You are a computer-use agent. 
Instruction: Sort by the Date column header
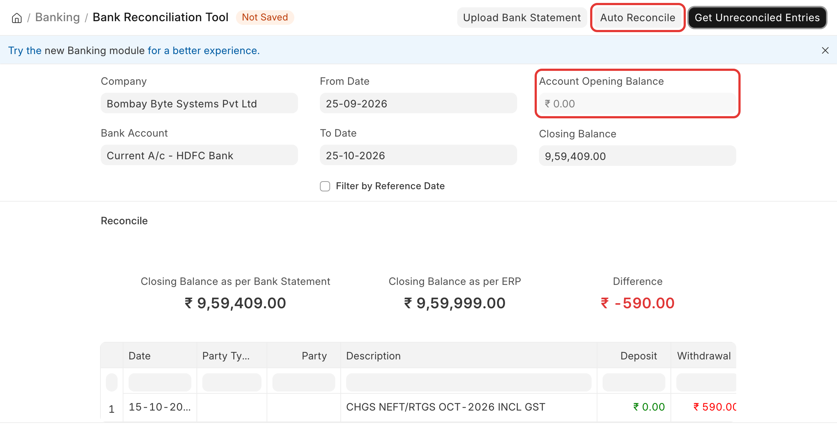pos(160,355)
